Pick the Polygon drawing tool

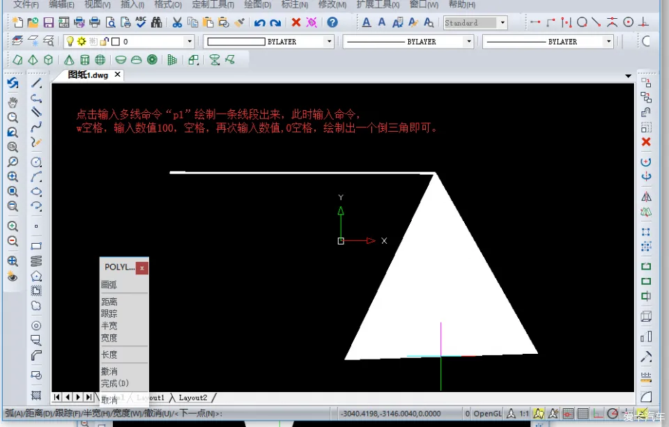[x=36, y=276]
